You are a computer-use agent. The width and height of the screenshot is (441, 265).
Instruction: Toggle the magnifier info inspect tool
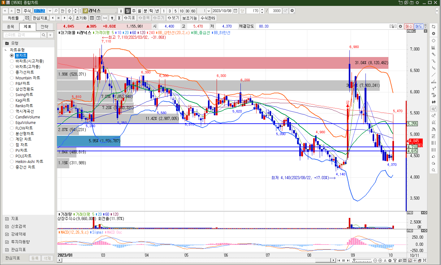click(x=434, y=109)
